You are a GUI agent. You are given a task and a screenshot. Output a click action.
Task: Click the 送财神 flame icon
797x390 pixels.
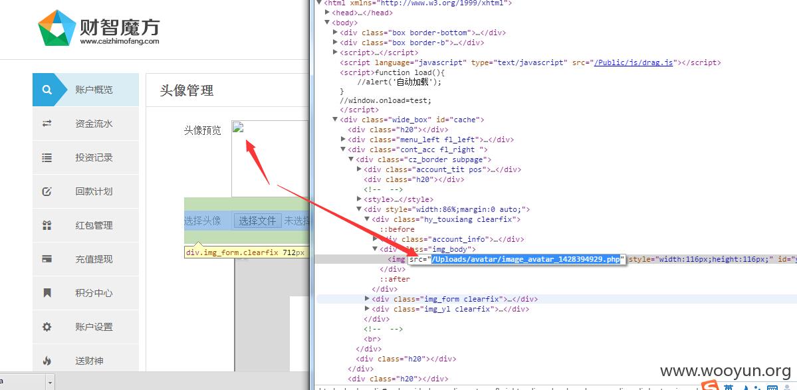point(47,361)
